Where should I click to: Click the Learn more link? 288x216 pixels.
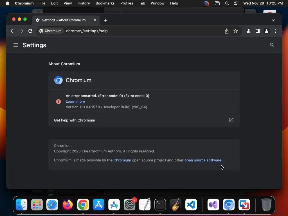[75, 101]
